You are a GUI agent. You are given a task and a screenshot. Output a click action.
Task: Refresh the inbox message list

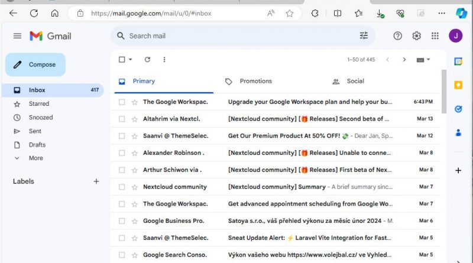pos(147,60)
